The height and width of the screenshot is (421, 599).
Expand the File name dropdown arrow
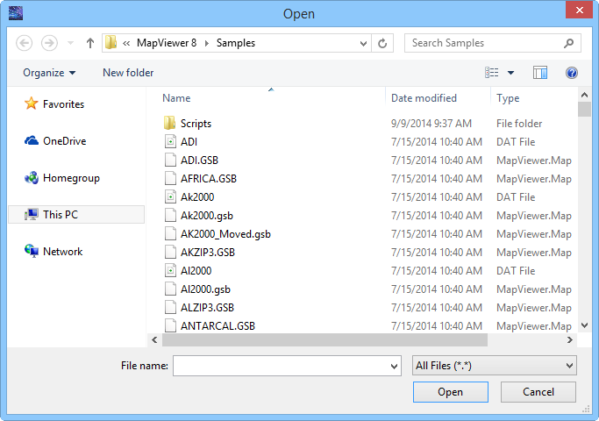point(395,367)
